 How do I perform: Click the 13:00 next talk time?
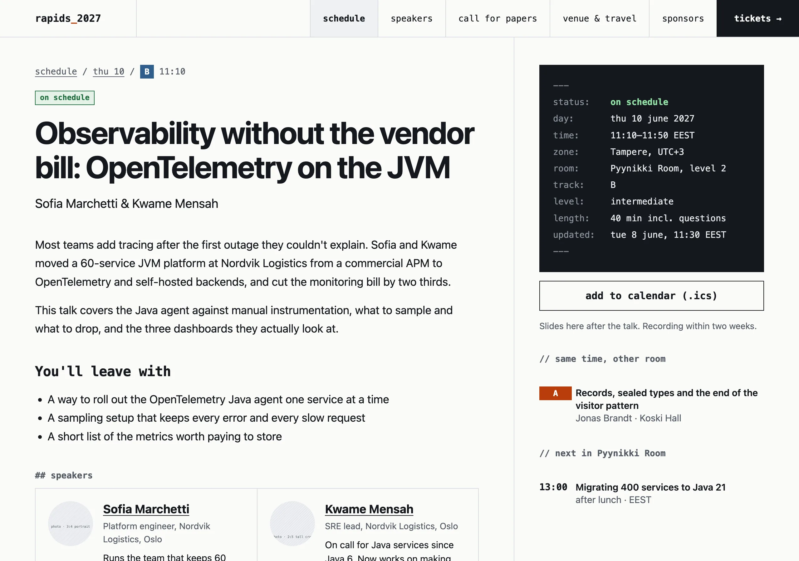pyautogui.click(x=553, y=487)
